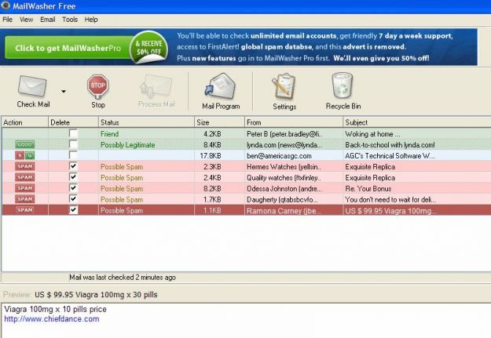Click the Stop sign icon

[98, 86]
